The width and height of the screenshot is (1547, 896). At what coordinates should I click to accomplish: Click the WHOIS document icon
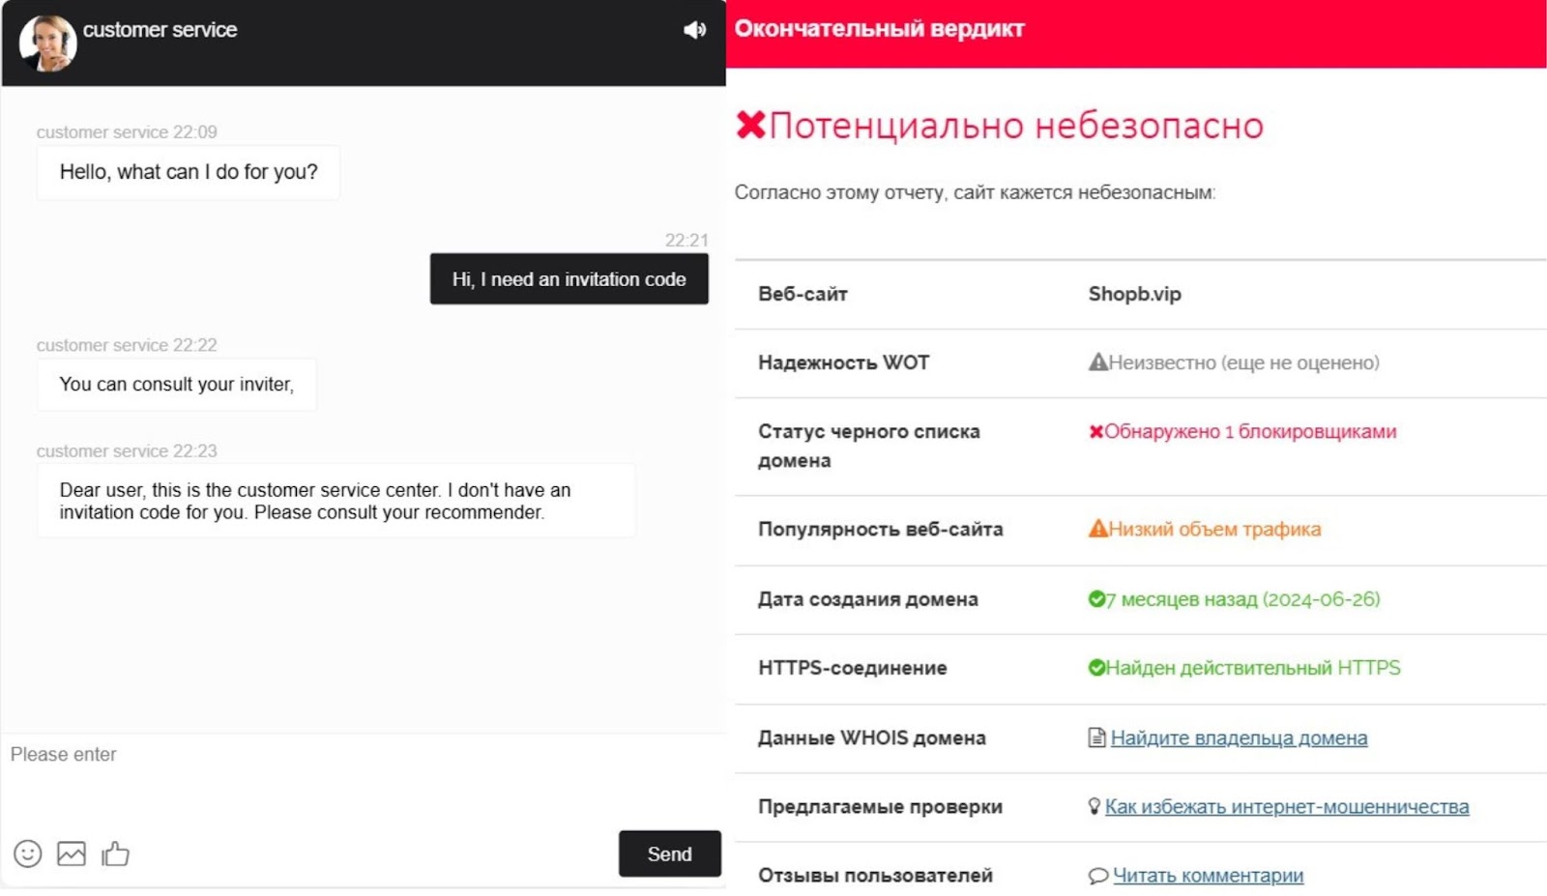(1096, 738)
